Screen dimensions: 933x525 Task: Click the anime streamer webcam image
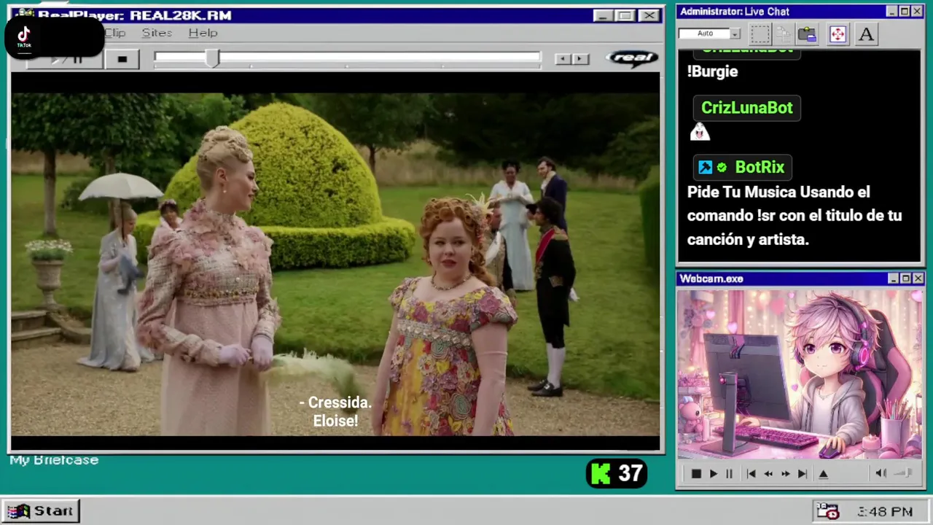[800, 374]
